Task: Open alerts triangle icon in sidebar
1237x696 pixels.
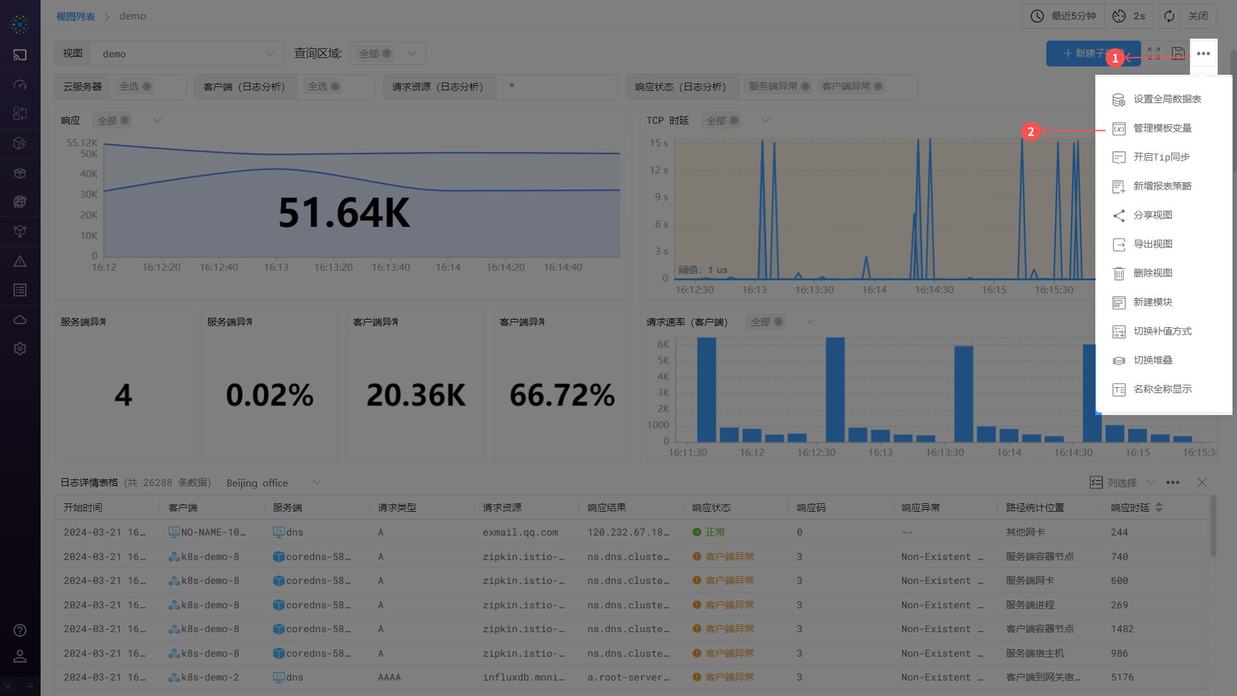Action: pyautogui.click(x=20, y=261)
